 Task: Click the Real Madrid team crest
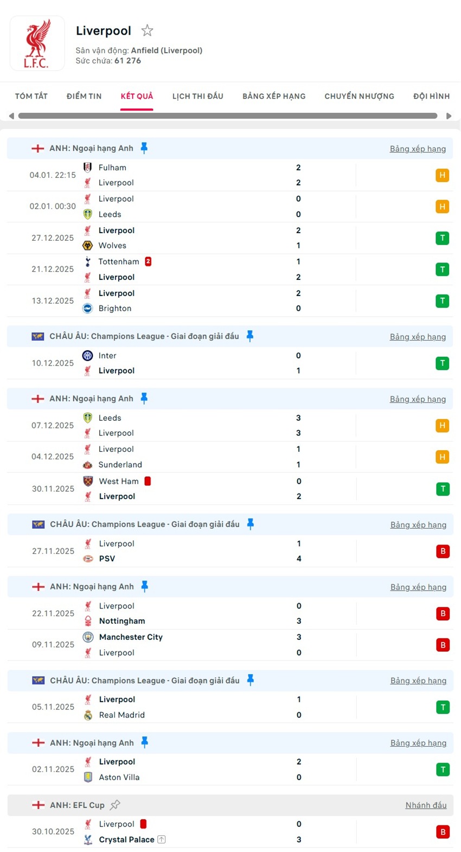(88, 715)
